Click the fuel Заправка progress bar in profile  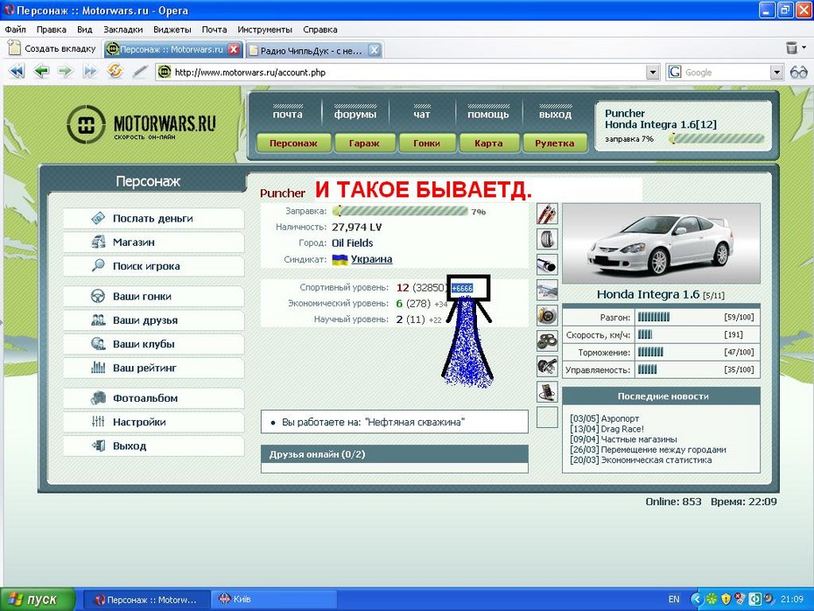(401, 211)
